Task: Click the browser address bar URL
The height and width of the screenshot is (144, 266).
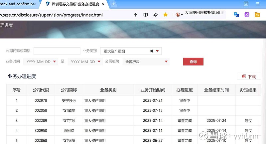Action: click(51, 15)
